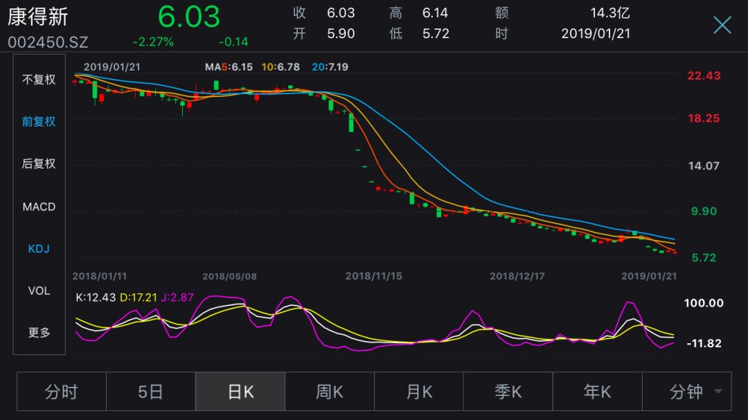Switch indicator to KDJ
The height and width of the screenshot is (420, 748).
pos(39,248)
